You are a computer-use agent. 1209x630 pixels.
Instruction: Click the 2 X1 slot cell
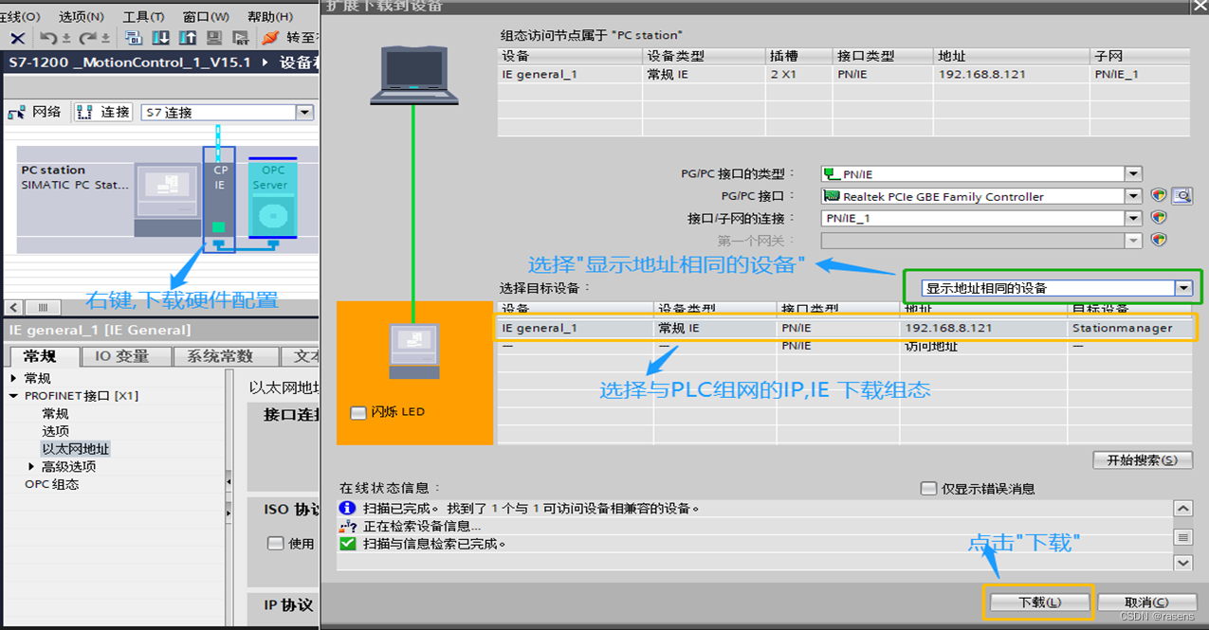[783, 74]
